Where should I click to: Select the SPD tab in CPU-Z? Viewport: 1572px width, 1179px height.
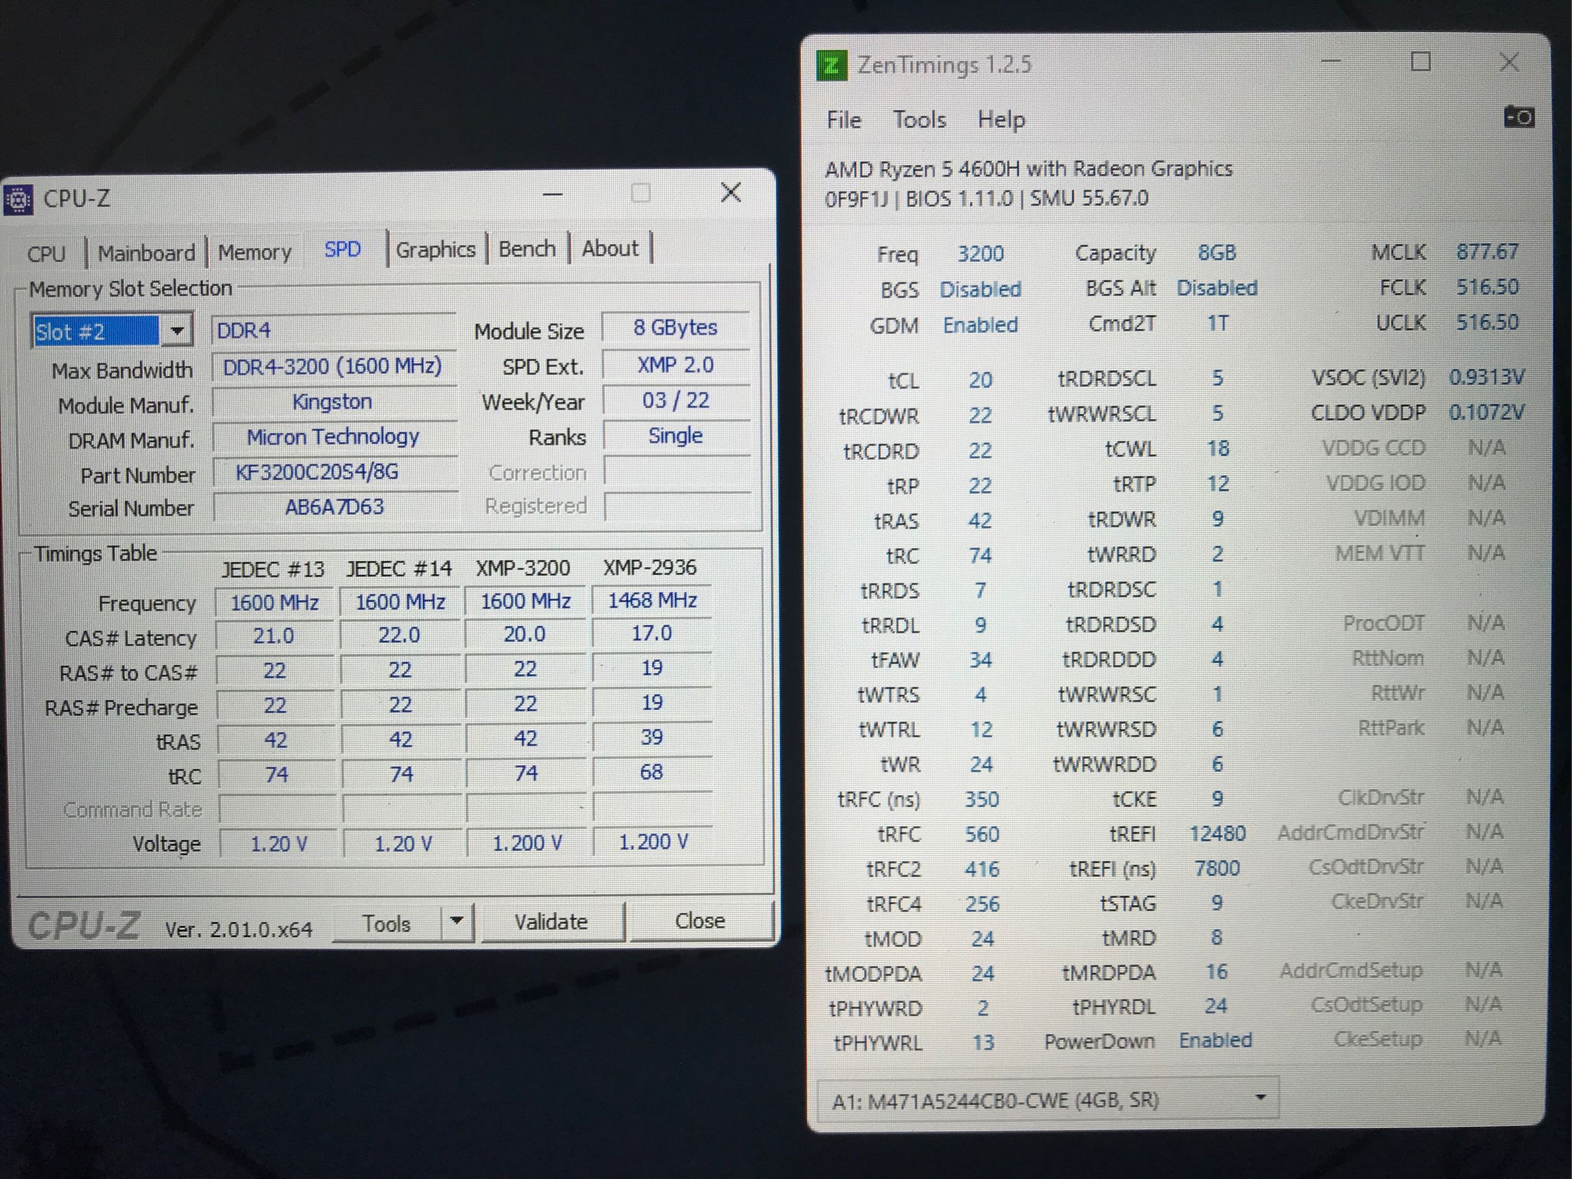click(342, 249)
